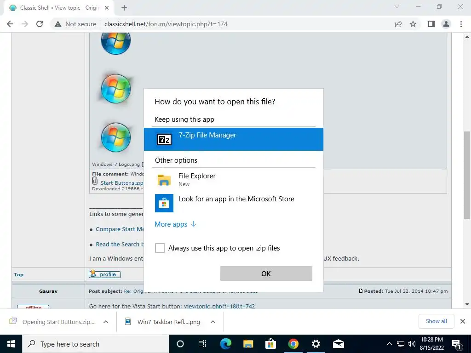
Task: Switch to Chrome on taskbar
Action: (293, 344)
